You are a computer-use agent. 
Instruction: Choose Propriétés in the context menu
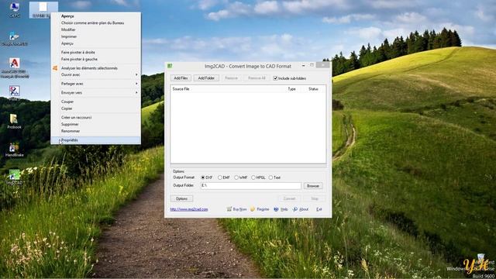click(95, 139)
